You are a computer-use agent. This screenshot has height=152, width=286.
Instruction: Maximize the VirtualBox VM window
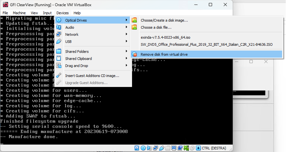(210, 4)
